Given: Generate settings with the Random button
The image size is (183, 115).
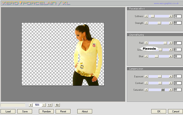Looking at the screenshot, I should tap(46, 111).
